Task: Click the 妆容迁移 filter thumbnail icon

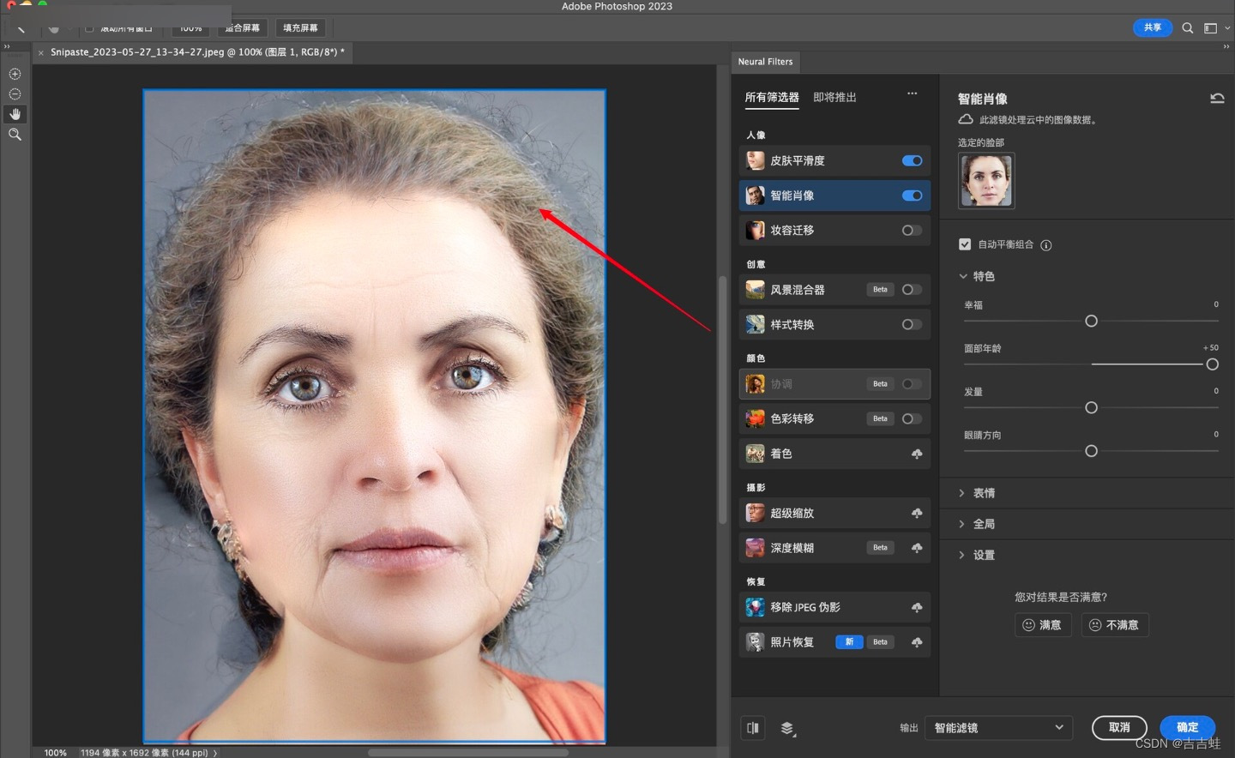Action: [x=755, y=230]
